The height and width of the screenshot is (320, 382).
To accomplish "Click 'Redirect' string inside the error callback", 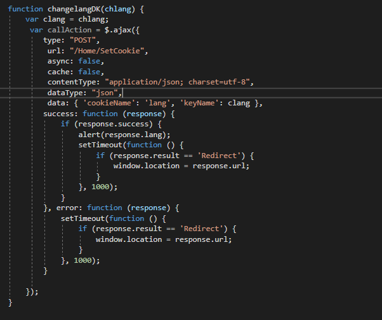I will point(202,229).
